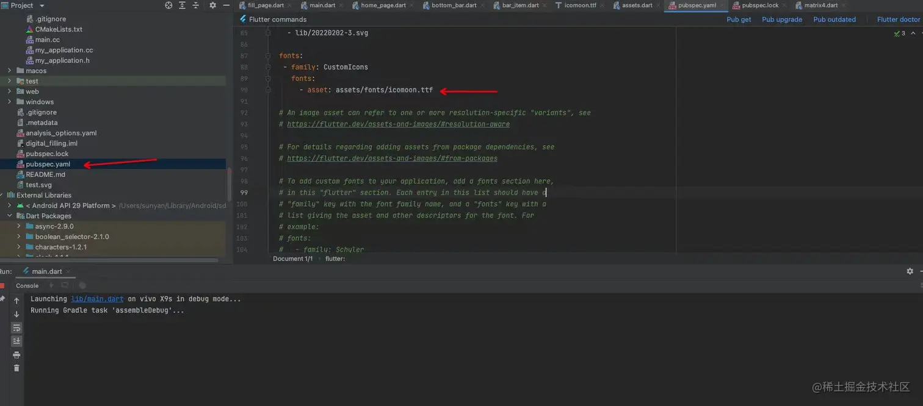This screenshot has height=406, width=923.
Task: Switch to bar_item.dart tab
Action: coord(520,5)
